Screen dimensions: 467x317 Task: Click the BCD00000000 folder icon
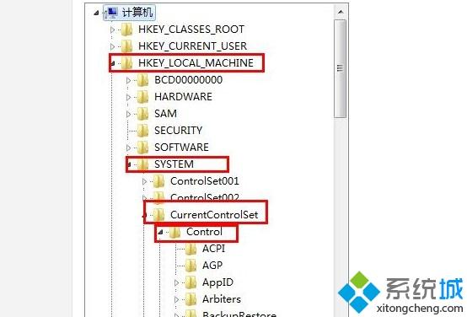click(x=143, y=79)
